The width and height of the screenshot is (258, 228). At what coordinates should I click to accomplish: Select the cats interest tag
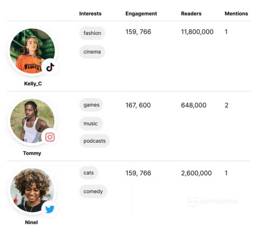(88, 173)
